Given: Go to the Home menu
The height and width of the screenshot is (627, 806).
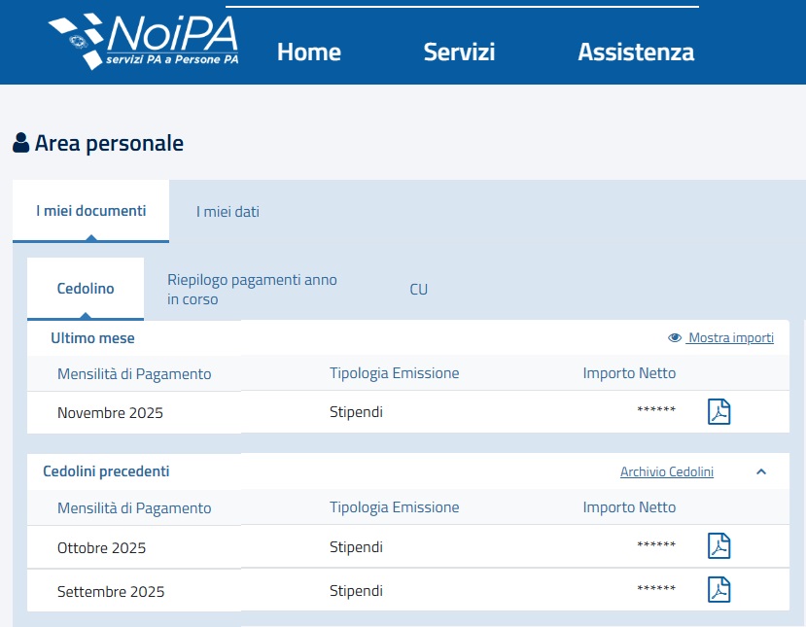Looking at the screenshot, I should tap(308, 52).
